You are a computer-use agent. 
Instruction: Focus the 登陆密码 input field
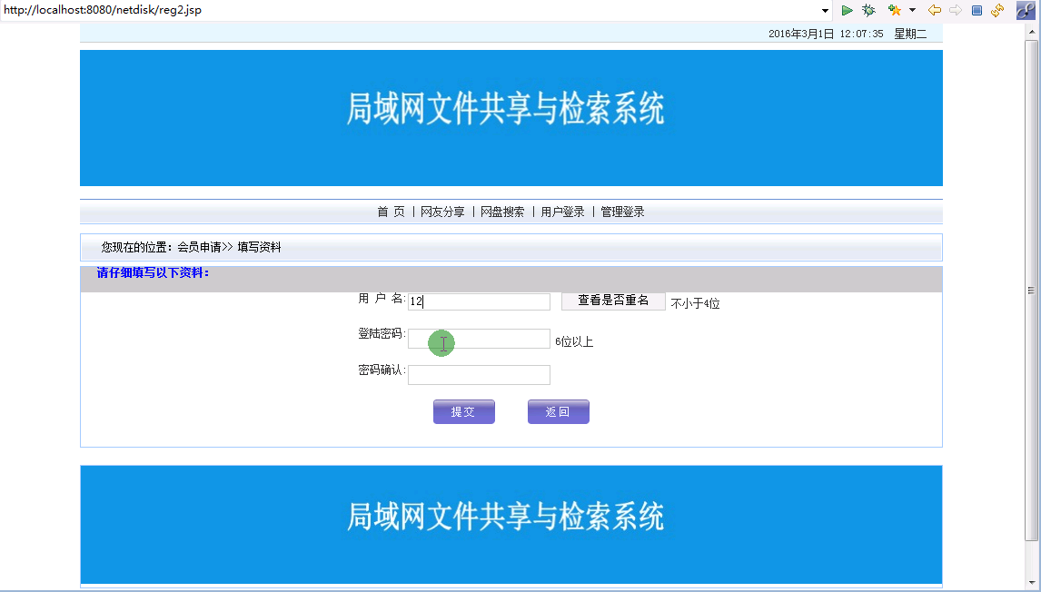[x=479, y=339]
